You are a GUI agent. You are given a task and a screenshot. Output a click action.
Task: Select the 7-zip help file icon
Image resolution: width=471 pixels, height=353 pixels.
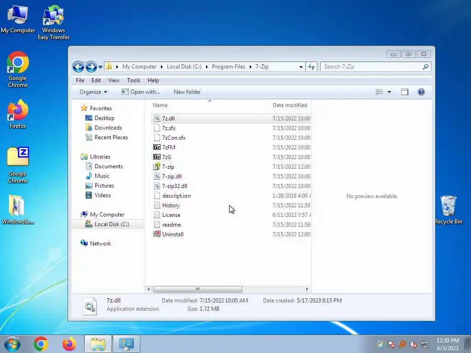157,166
